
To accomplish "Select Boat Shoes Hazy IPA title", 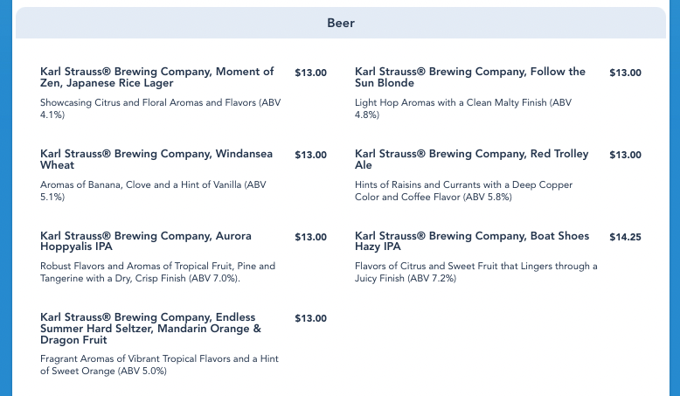I will 472,241.
